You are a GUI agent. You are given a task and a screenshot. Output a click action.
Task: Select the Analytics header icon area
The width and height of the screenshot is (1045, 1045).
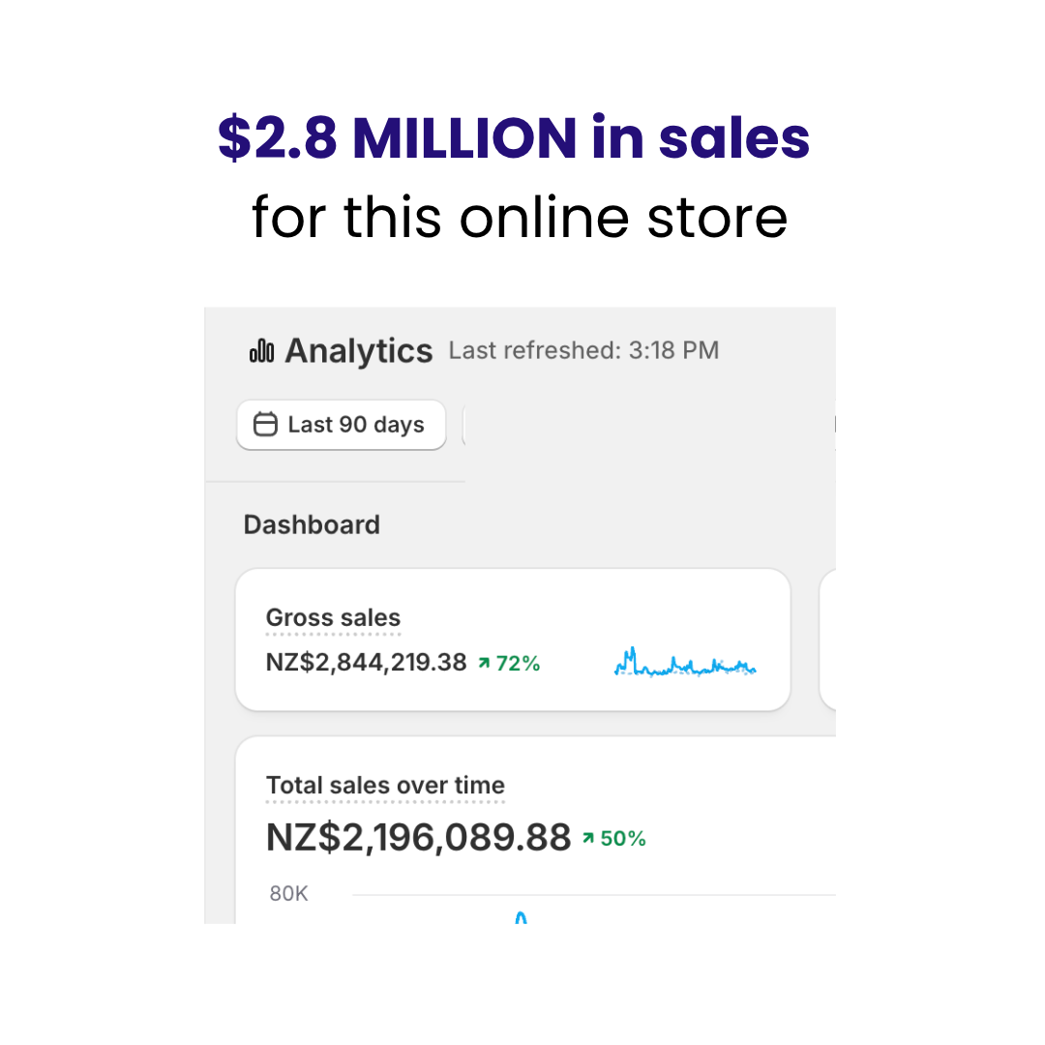[259, 350]
